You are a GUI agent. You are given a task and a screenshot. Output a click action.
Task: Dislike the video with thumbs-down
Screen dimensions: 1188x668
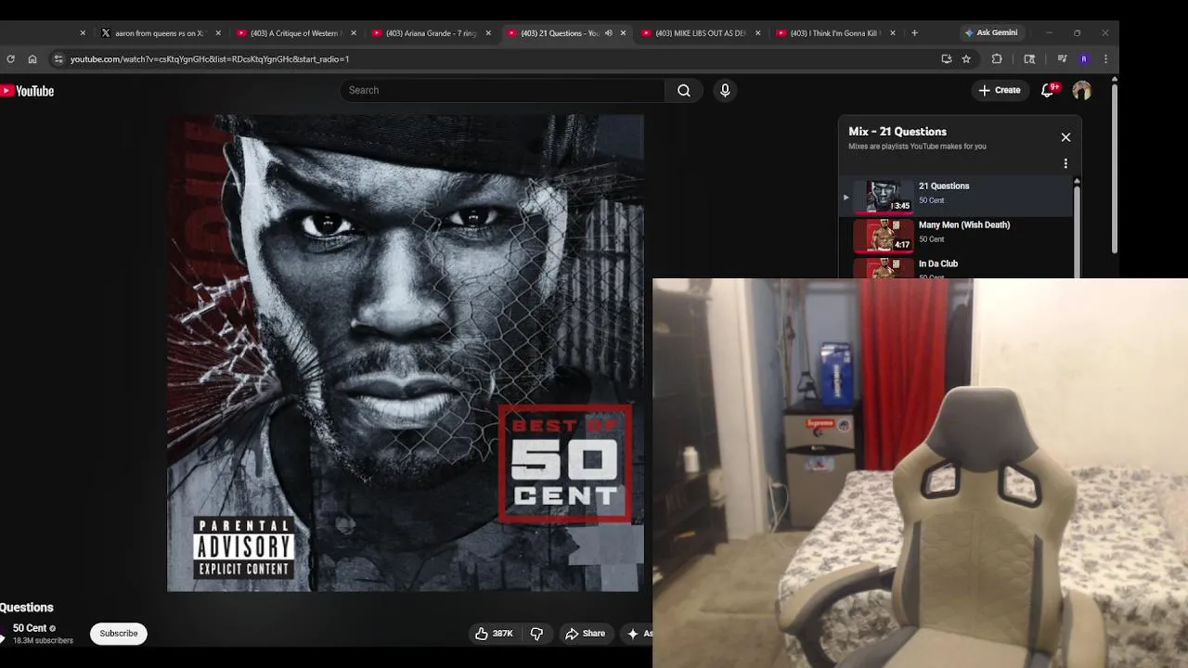click(x=536, y=634)
